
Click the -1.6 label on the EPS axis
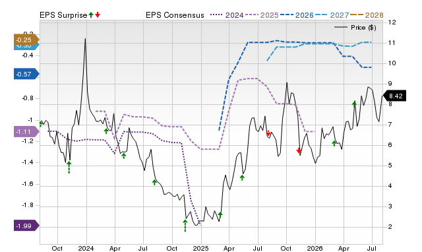(28, 184)
